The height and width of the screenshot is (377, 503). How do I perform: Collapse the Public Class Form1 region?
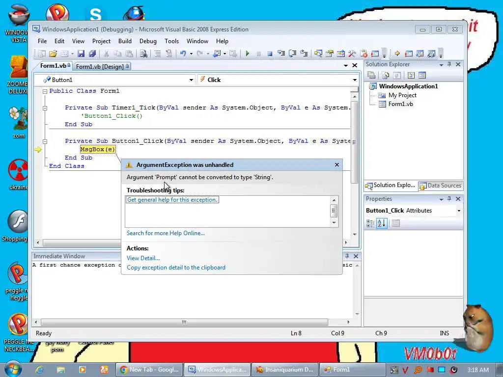[45, 91]
